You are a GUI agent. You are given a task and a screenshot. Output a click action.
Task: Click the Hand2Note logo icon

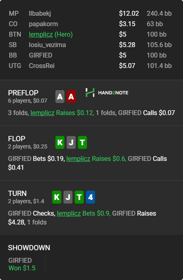click(x=90, y=93)
